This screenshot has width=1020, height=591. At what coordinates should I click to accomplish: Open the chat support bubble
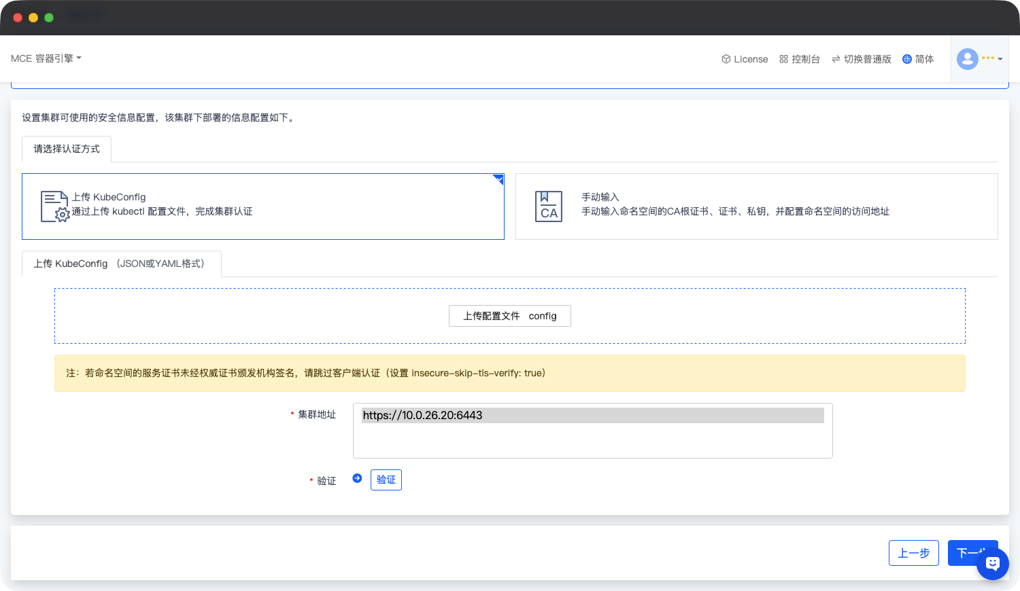tap(992, 563)
